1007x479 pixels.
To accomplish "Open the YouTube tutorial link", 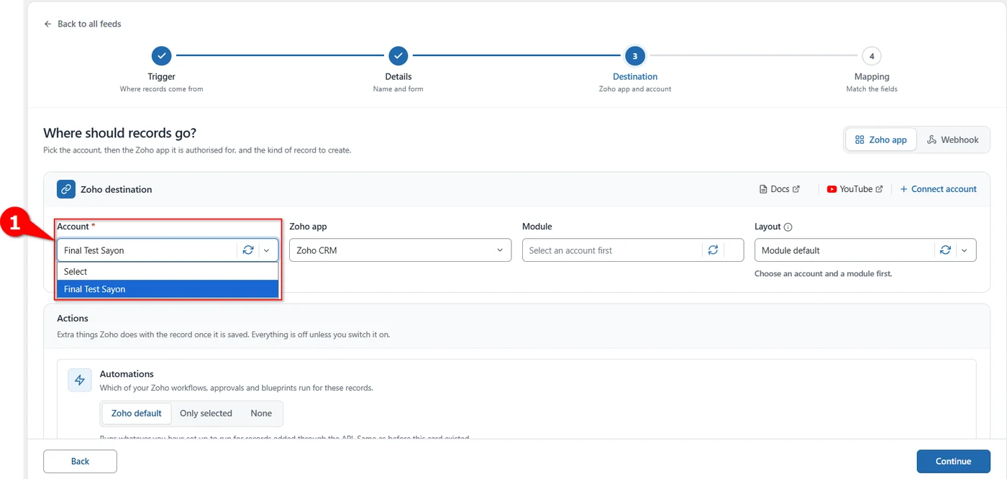I will coord(855,189).
